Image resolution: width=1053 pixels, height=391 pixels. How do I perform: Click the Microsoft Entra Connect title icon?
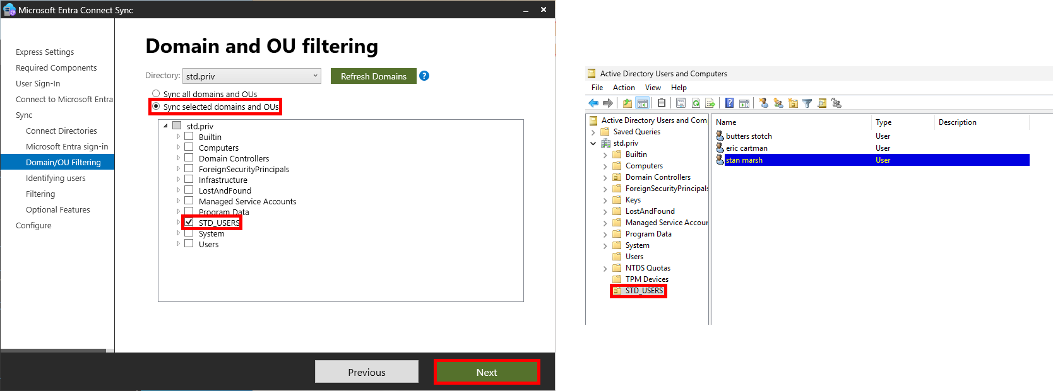(9, 9)
